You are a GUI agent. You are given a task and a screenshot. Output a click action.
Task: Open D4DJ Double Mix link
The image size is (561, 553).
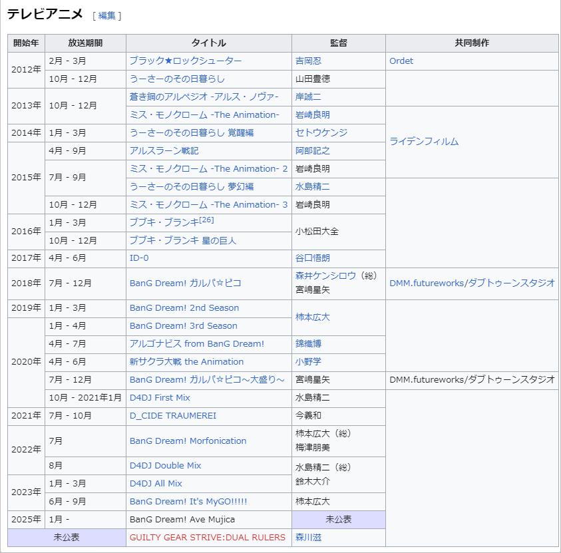point(165,466)
